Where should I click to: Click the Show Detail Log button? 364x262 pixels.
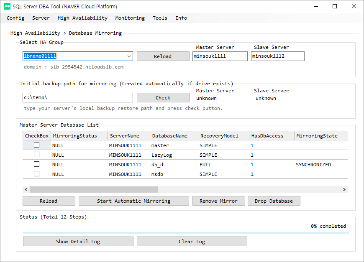(x=78, y=242)
